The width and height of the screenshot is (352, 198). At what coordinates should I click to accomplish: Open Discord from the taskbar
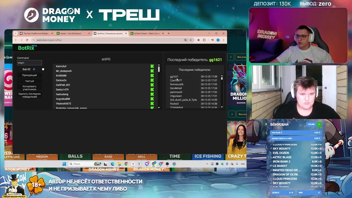[x=147, y=164]
